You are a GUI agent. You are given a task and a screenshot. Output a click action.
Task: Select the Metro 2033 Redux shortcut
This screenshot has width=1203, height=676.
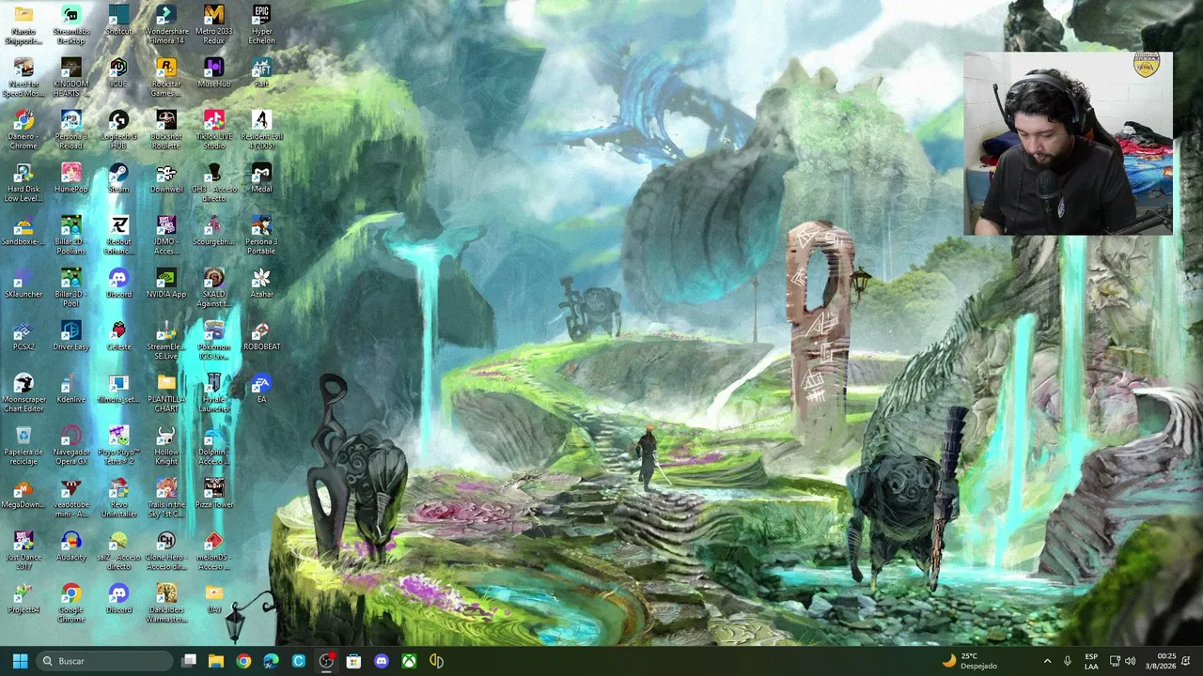(214, 24)
